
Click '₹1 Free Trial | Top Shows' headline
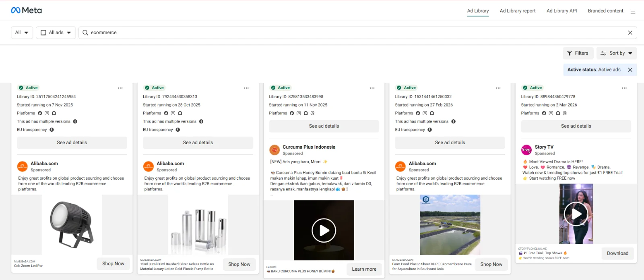point(543,253)
